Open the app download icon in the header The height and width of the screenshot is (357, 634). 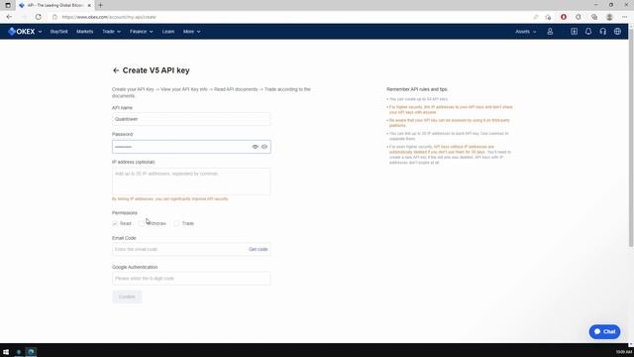[574, 31]
